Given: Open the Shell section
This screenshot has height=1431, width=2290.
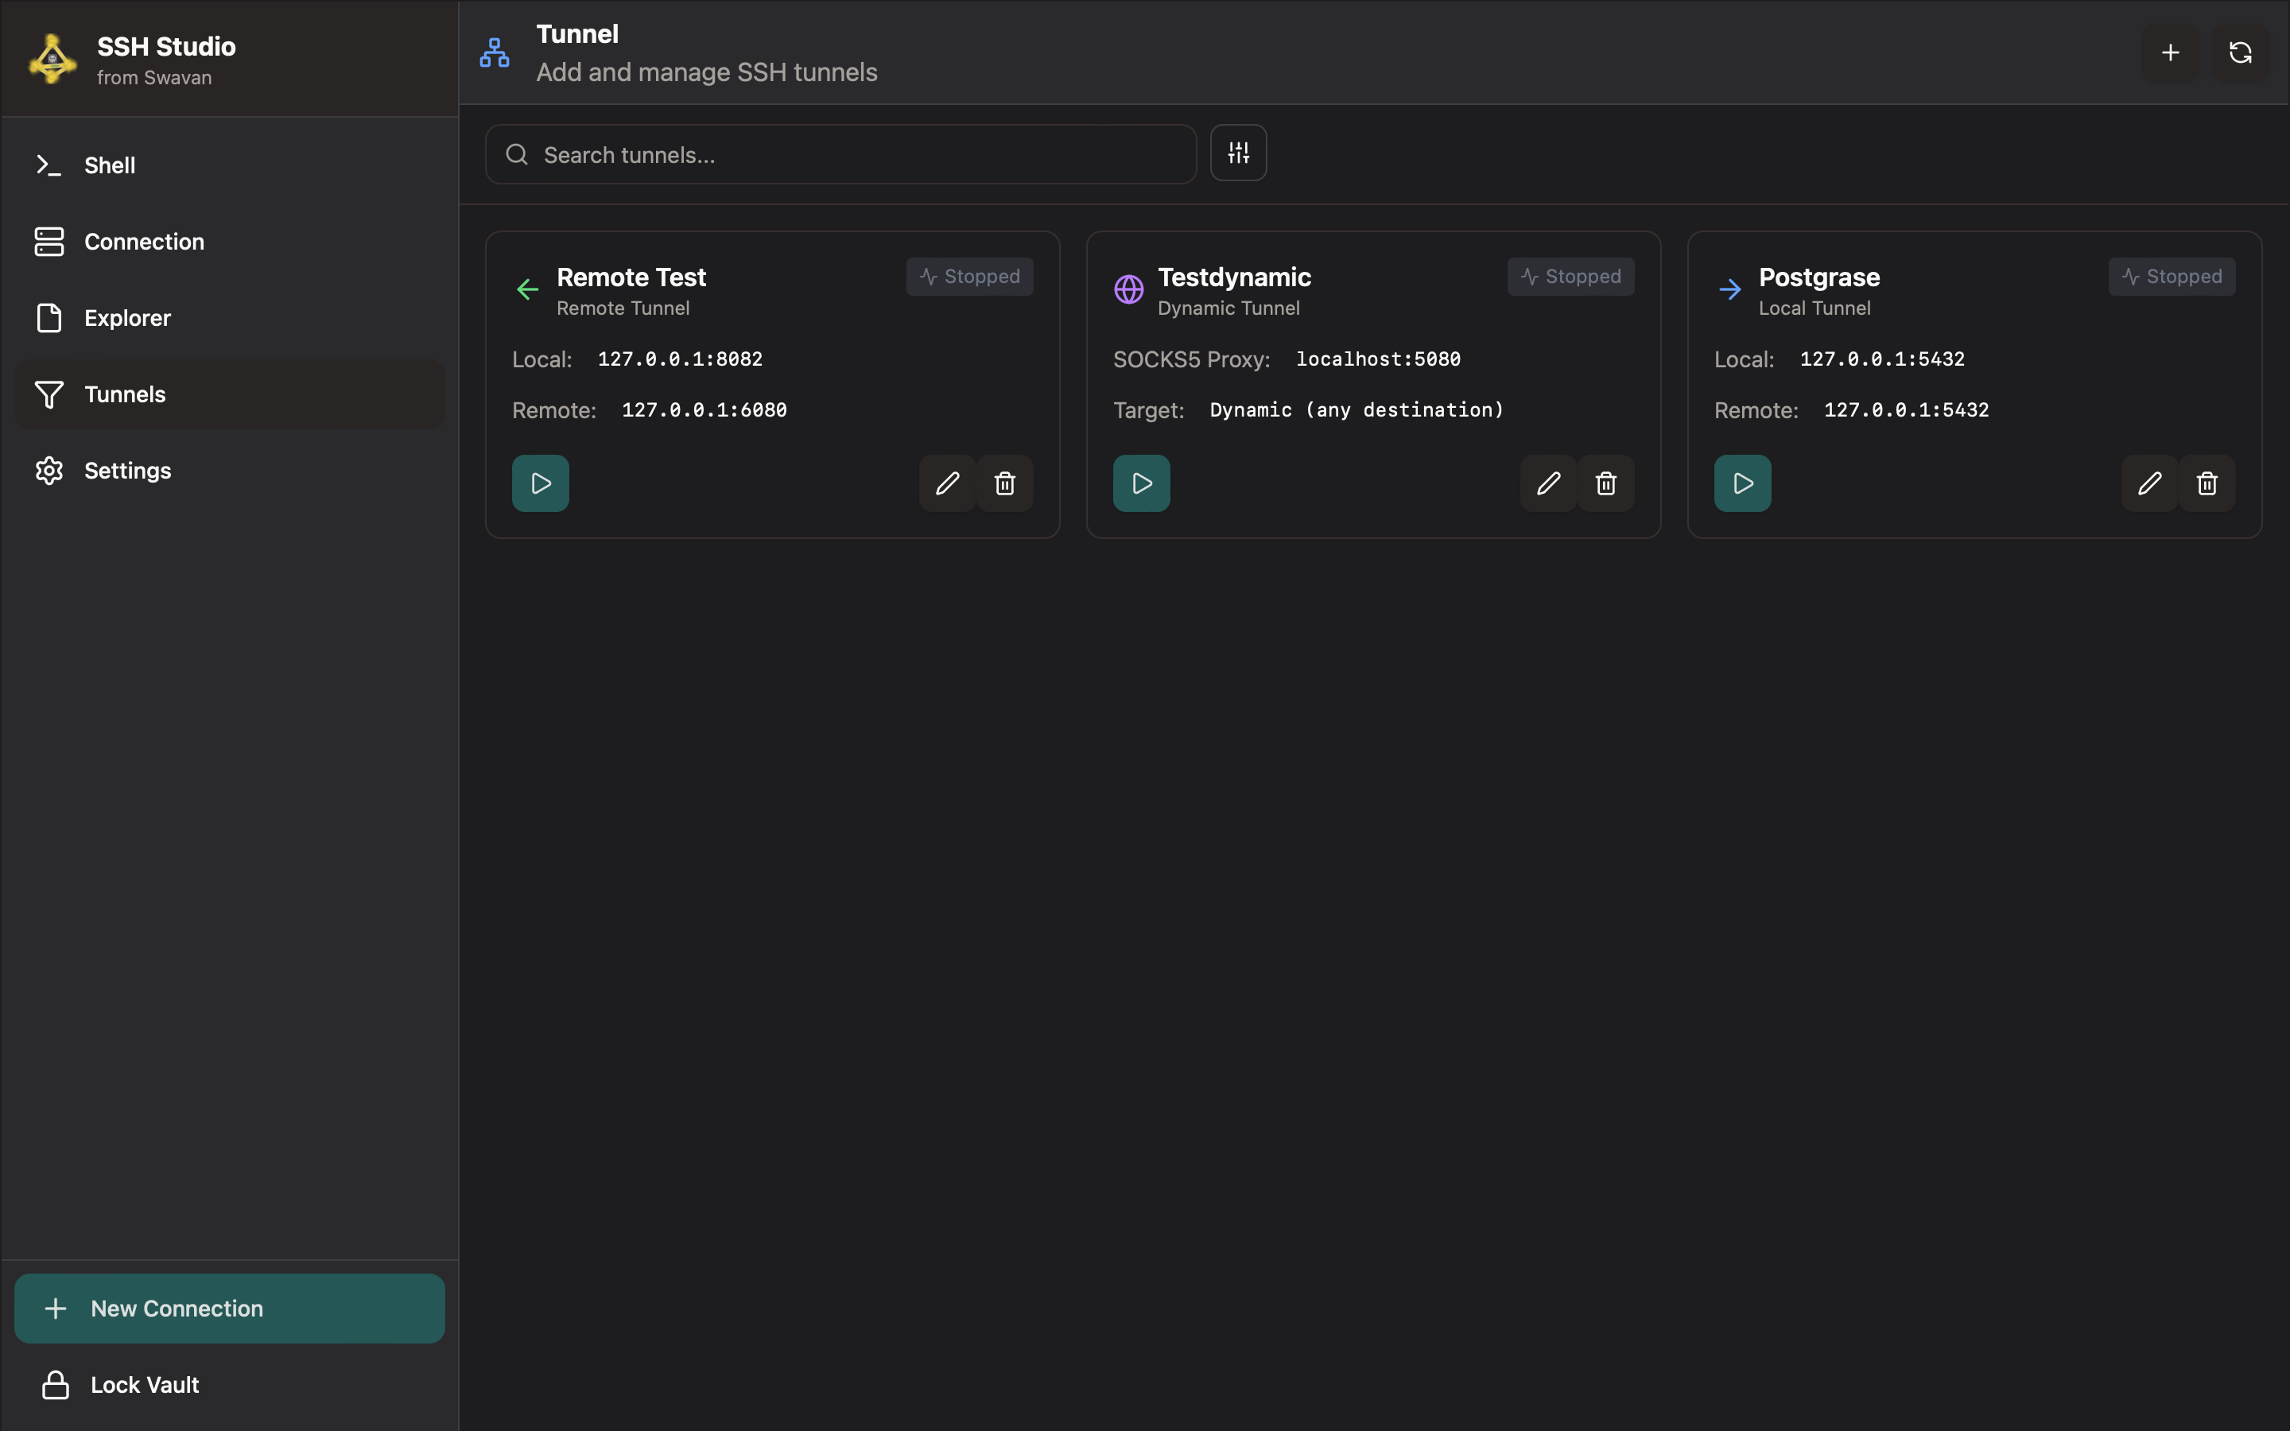Looking at the screenshot, I should (110, 165).
